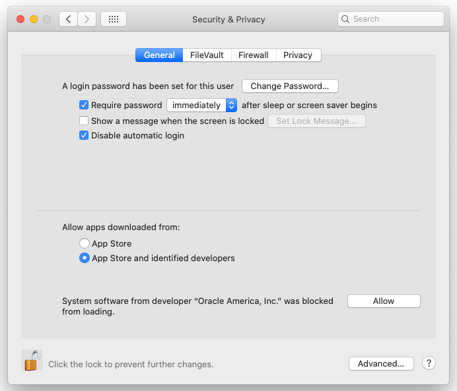
Task: Select the App Store radio button
Action: (85, 244)
